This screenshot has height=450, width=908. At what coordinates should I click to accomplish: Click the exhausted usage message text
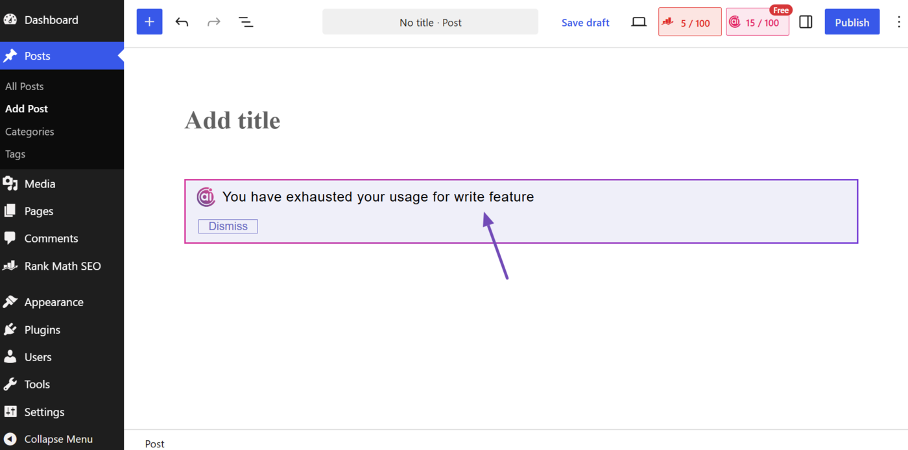point(378,196)
